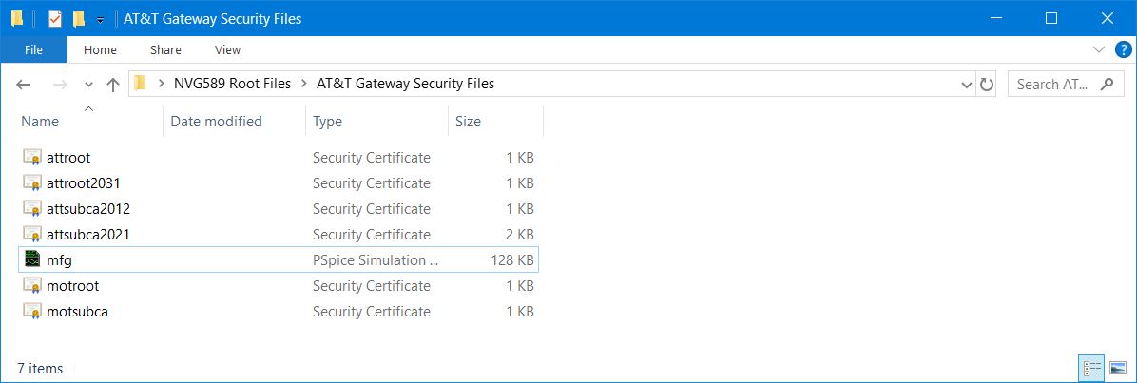Screen dimensions: 1137x383
Task: Click the file name attsubca2012
Action: tap(88, 209)
